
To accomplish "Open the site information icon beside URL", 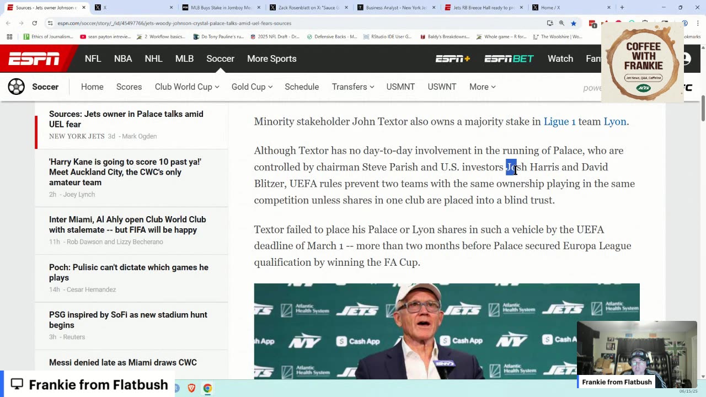I will 50,23.
